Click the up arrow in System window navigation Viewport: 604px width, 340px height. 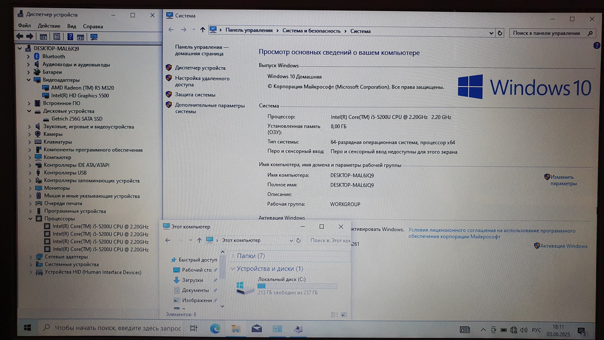(202, 30)
